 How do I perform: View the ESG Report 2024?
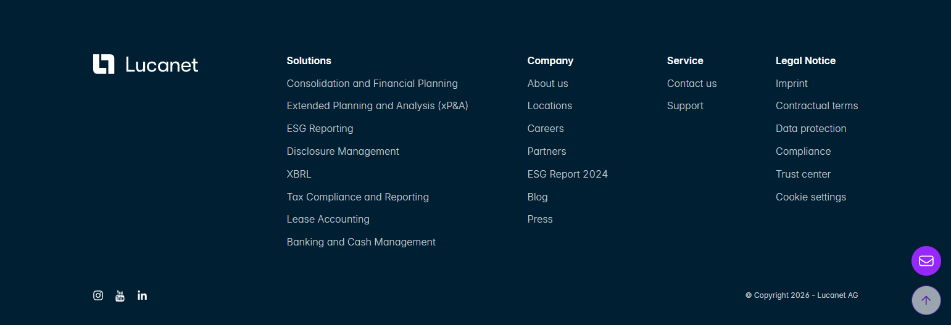click(567, 175)
